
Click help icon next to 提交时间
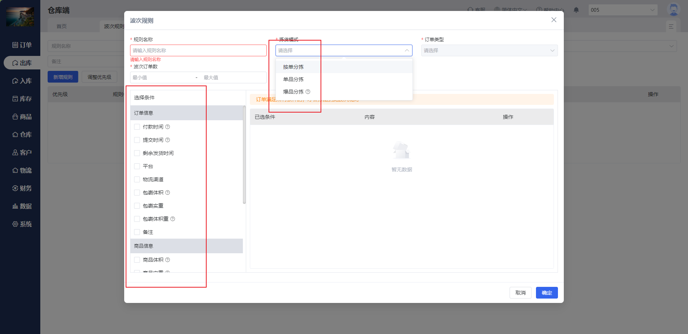pyautogui.click(x=167, y=140)
